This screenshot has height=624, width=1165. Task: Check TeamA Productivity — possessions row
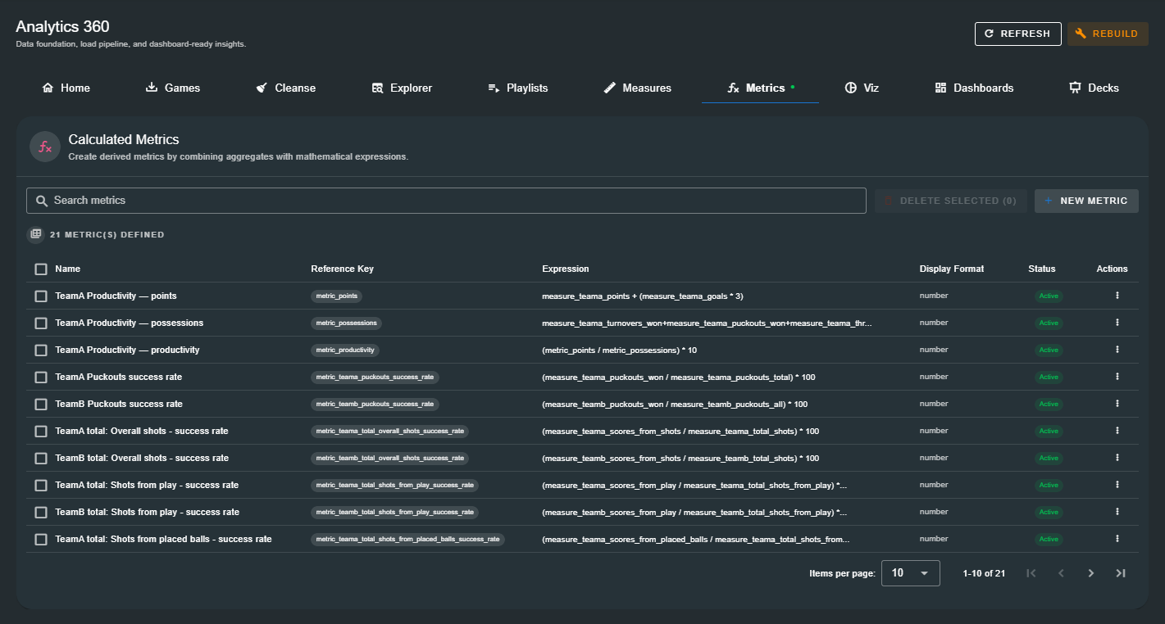pyautogui.click(x=41, y=323)
